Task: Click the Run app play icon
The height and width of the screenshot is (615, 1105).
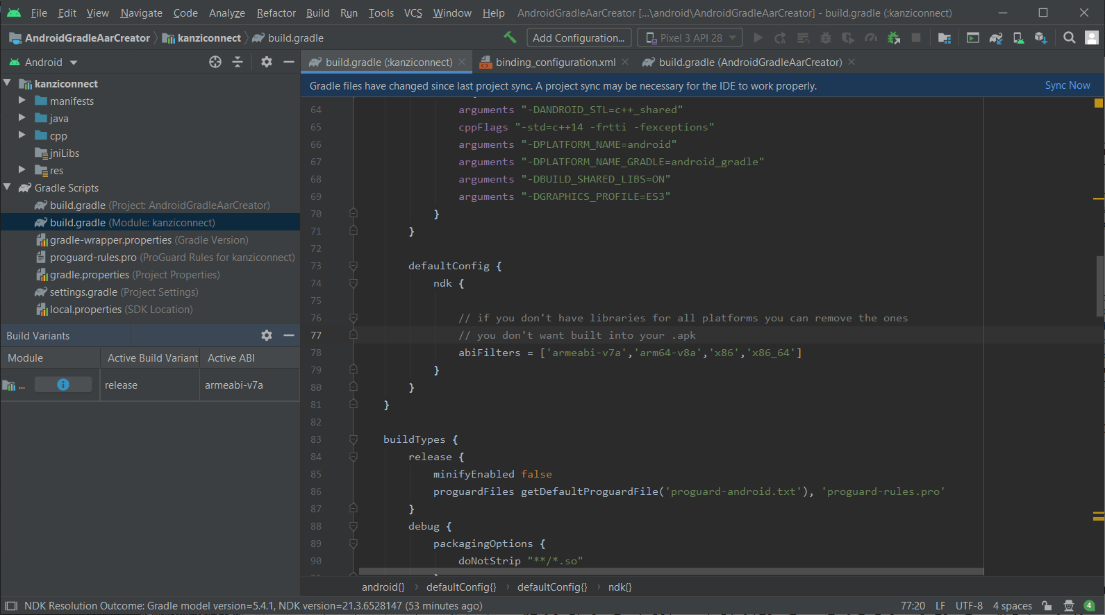Action: pos(758,37)
